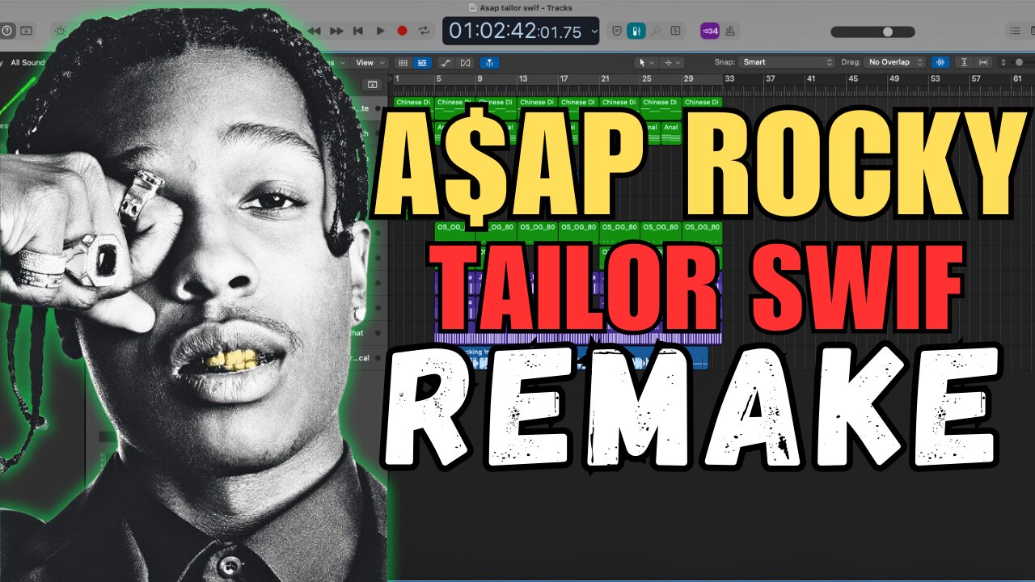Select the Chinese Di region at bar 5
Screen dimensions: 1035x582
pos(454,103)
